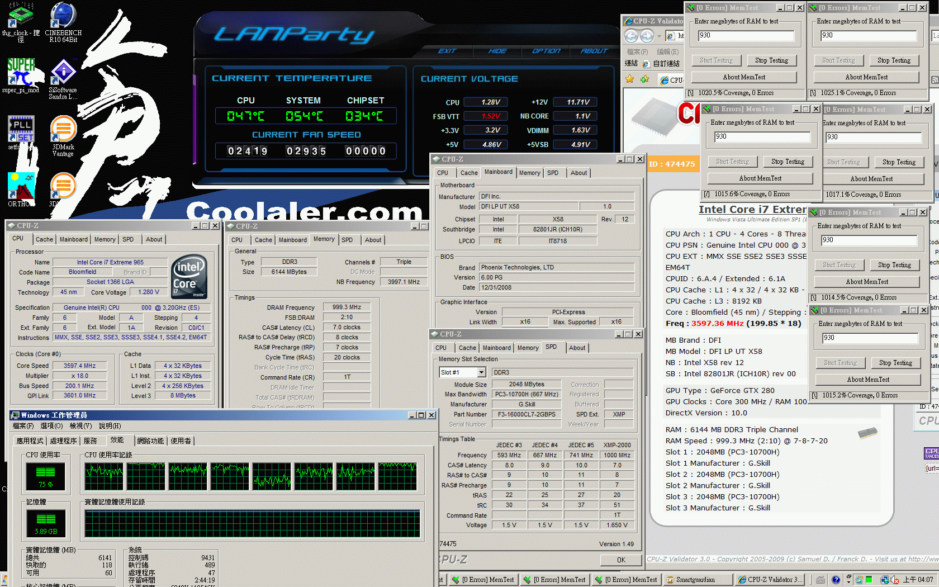
Task: Launch the 3DMark Vantage desktop icon
Action: tap(63, 136)
